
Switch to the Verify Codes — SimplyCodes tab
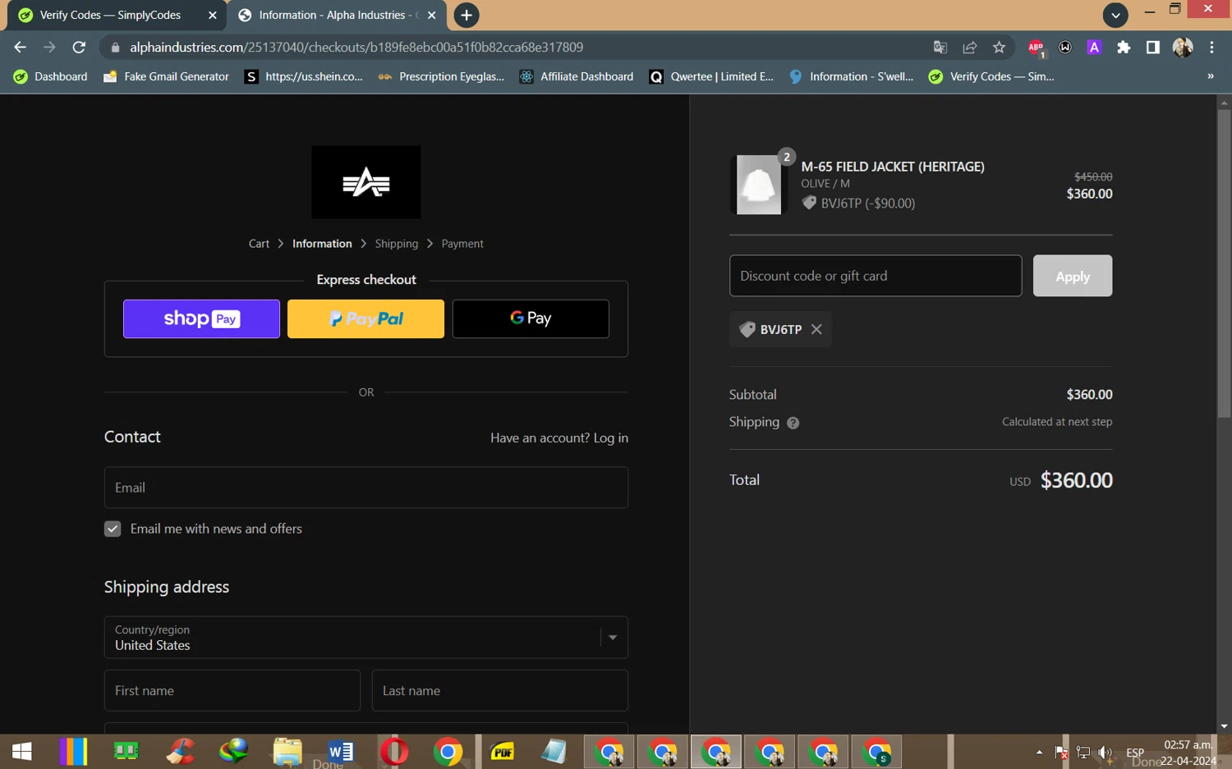click(x=116, y=15)
